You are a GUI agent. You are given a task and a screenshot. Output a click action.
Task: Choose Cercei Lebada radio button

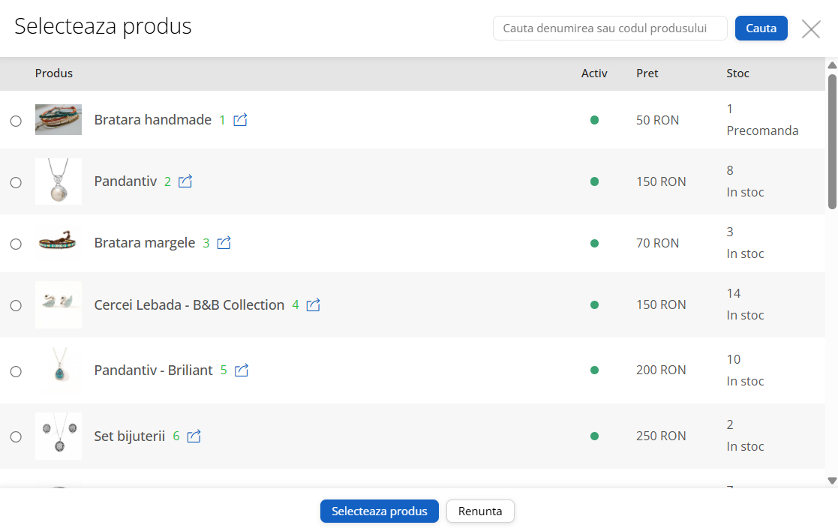click(16, 306)
